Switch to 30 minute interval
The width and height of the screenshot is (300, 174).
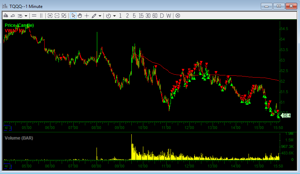click(x=148, y=16)
